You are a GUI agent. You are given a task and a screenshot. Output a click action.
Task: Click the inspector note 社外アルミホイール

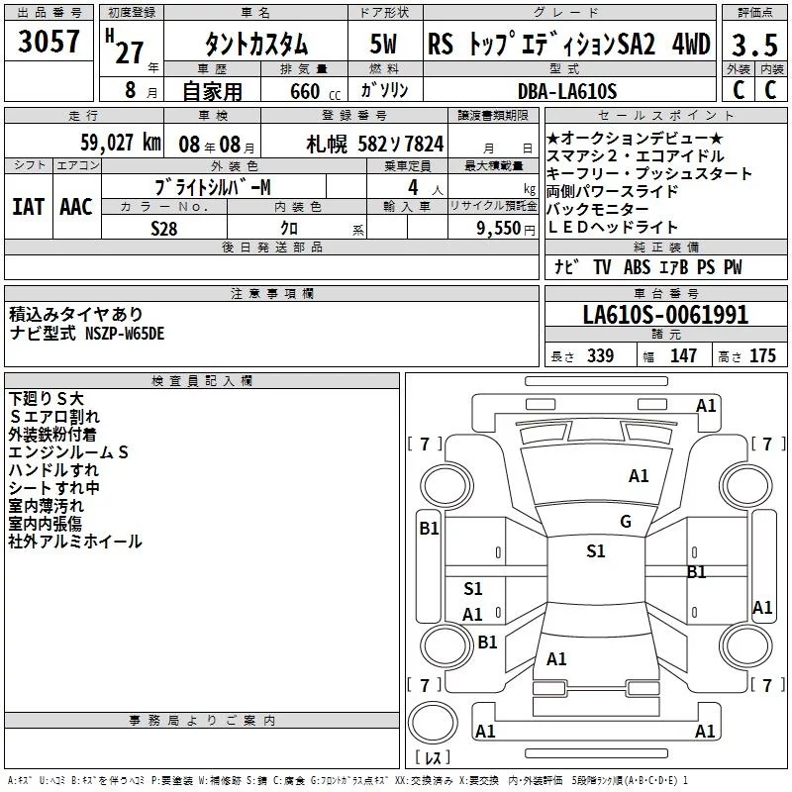coord(75,542)
